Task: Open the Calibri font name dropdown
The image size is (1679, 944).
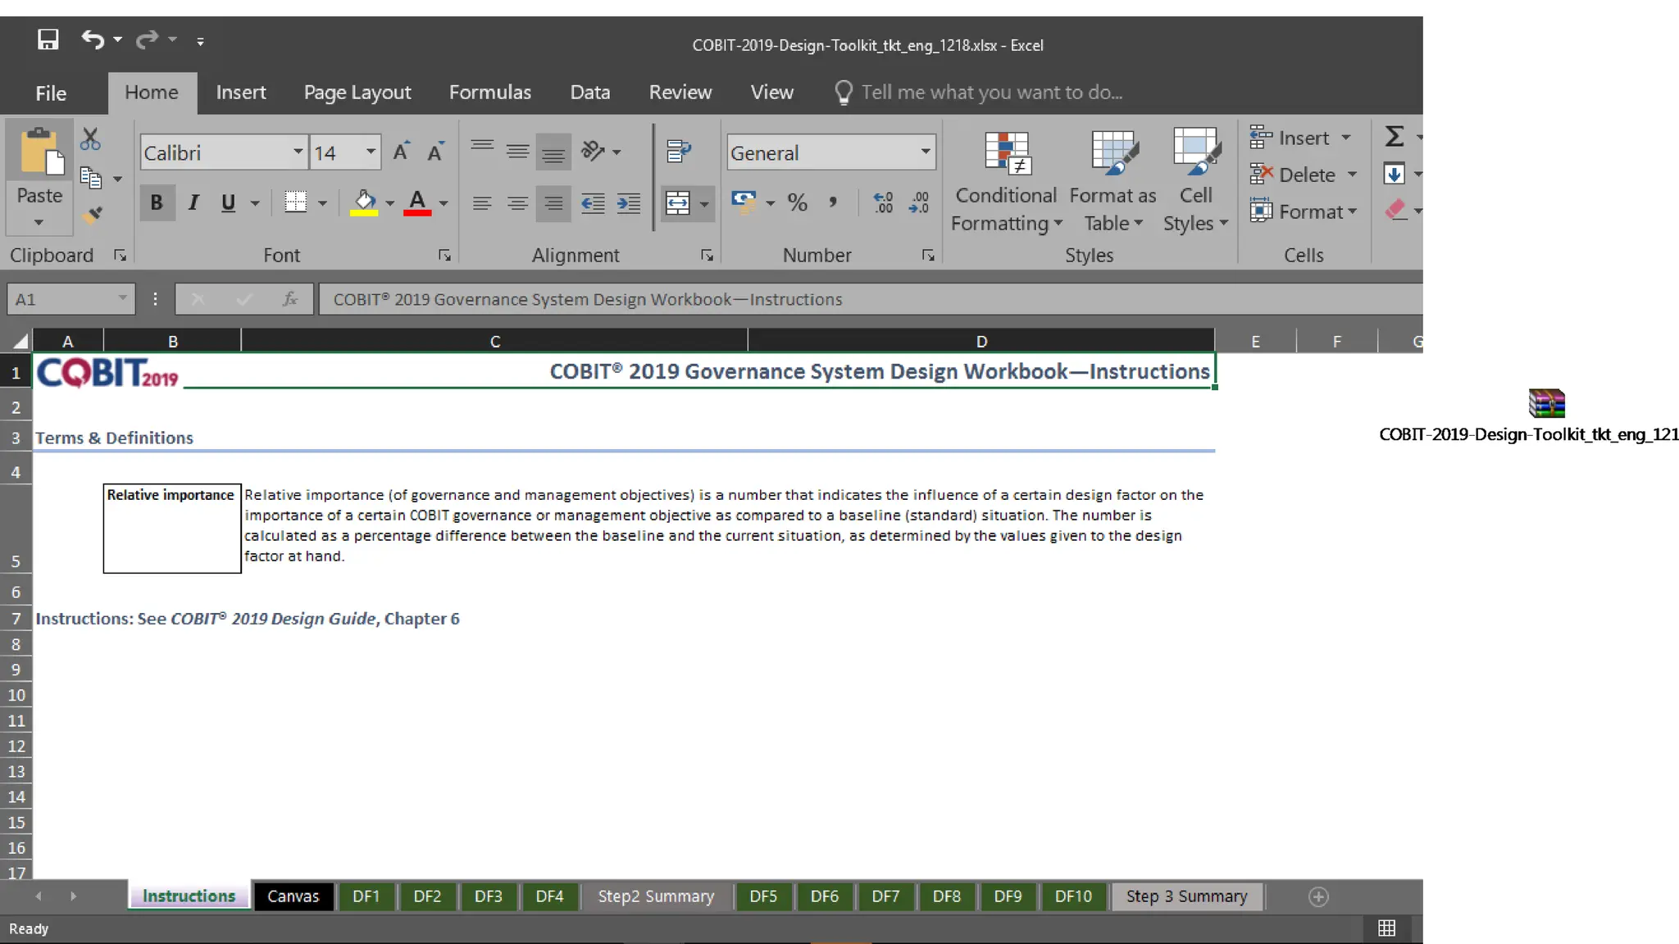Action: 298,152
